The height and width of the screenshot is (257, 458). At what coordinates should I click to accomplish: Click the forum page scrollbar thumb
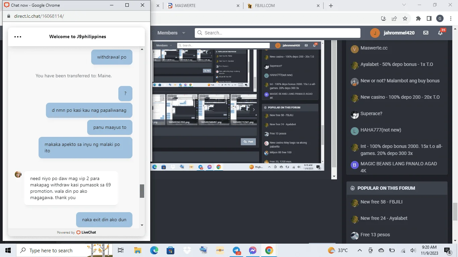click(455, 211)
